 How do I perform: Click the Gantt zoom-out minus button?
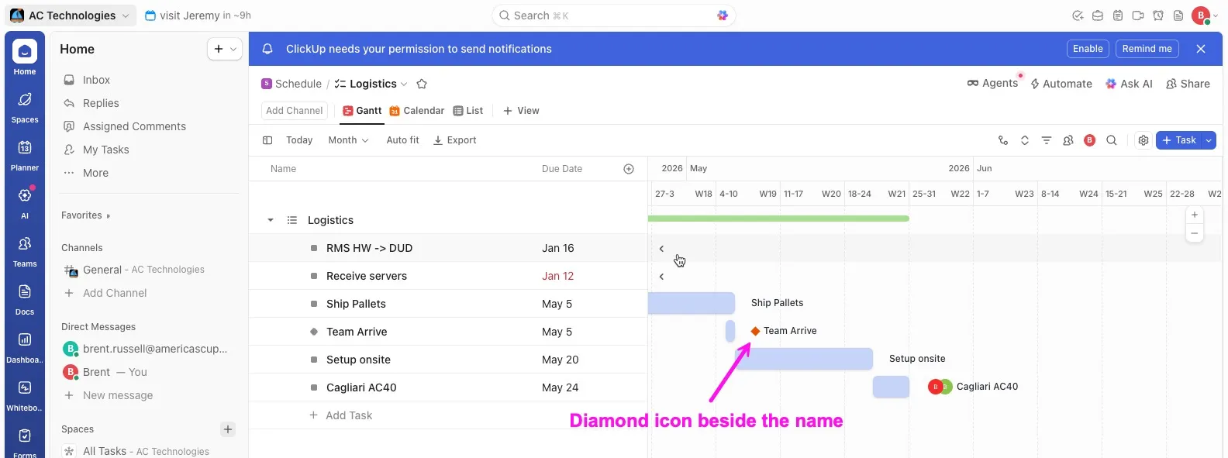[1195, 233]
